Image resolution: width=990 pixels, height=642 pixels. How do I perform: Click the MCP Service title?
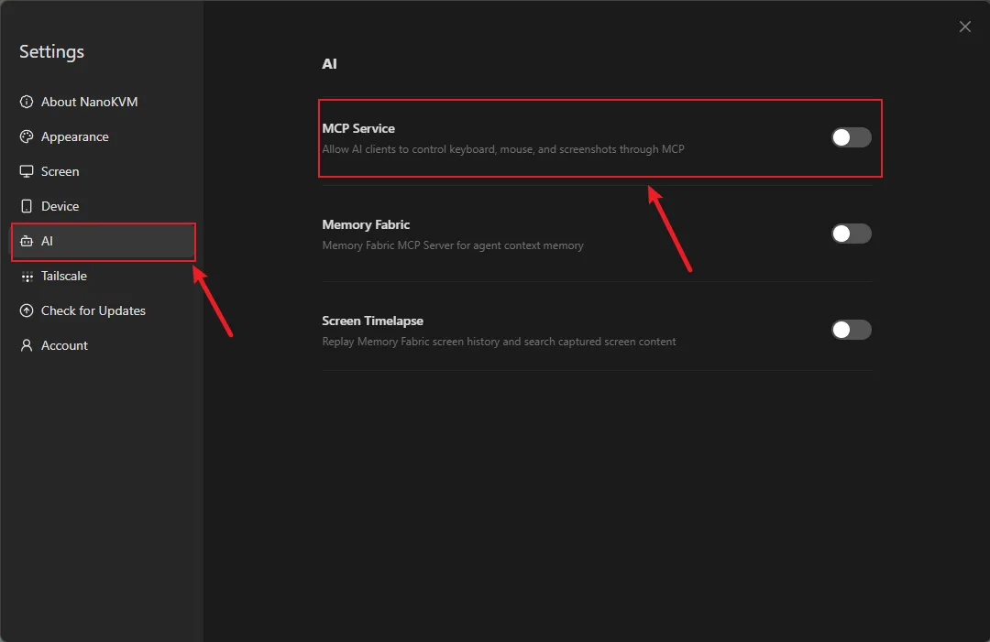(358, 128)
